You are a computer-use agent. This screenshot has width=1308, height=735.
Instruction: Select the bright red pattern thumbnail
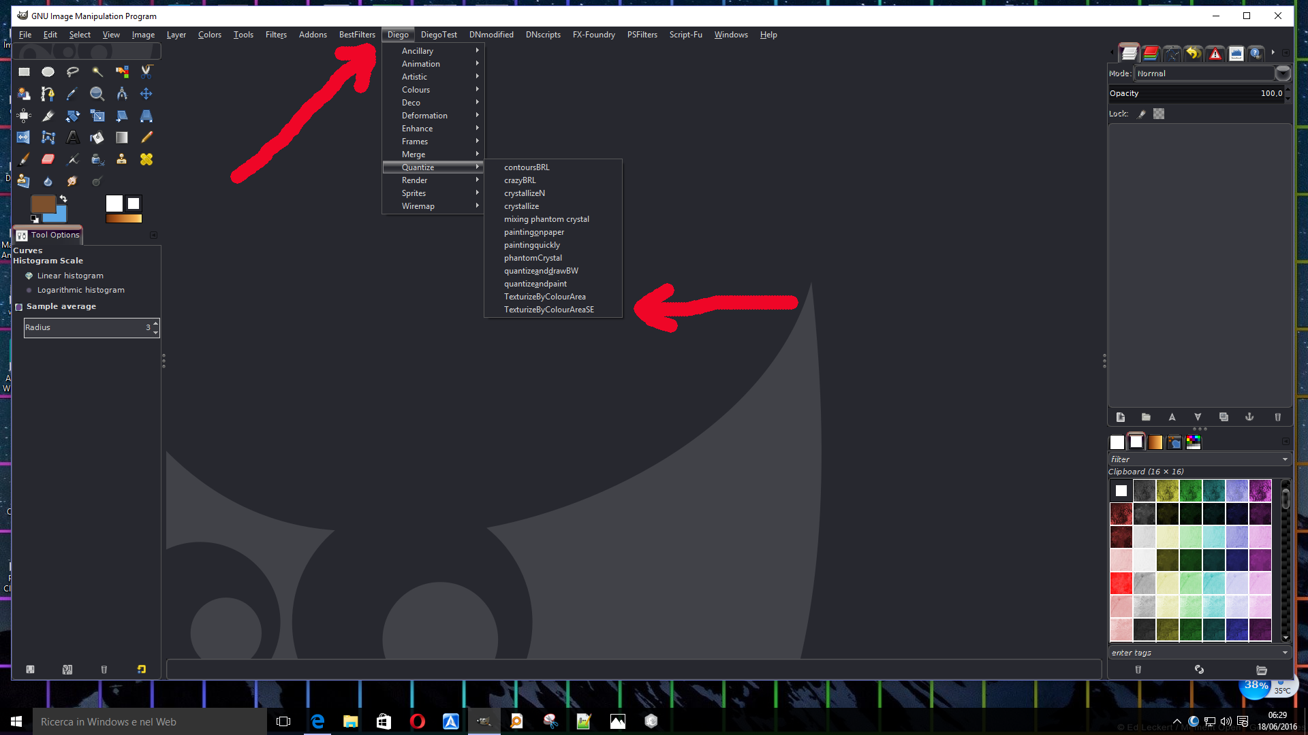point(1121,583)
